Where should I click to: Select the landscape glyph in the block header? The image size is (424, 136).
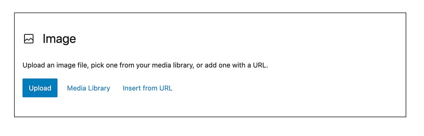[29, 39]
